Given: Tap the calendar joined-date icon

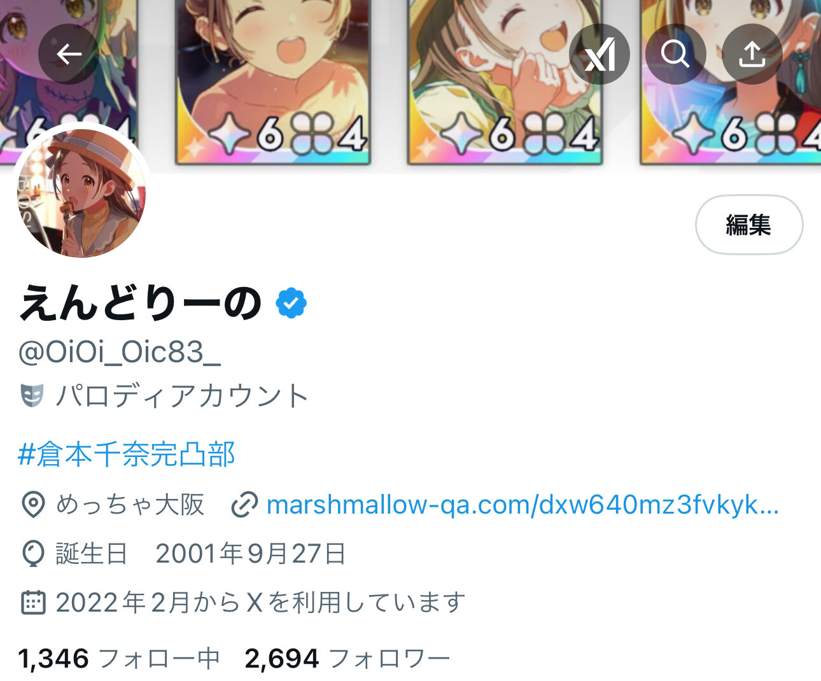Looking at the screenshot, I should point(33,602).
